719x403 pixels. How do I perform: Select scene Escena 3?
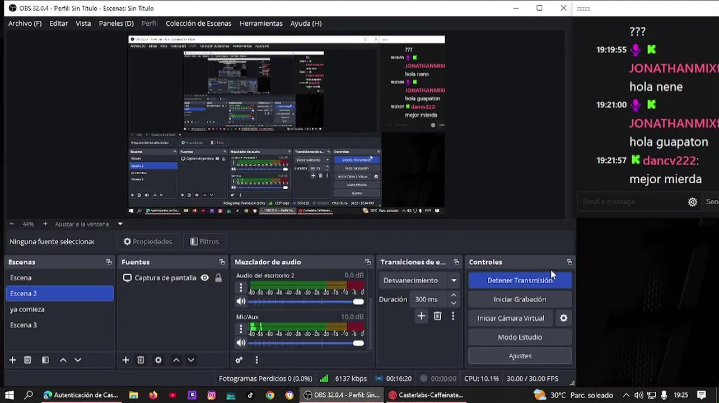click(59, 325)
